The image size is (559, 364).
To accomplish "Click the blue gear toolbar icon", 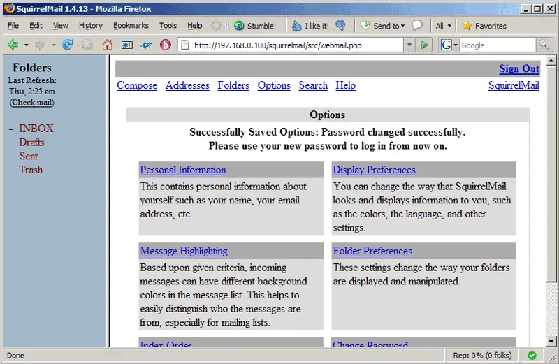I will pyautogui.click(x=146, y=45).
